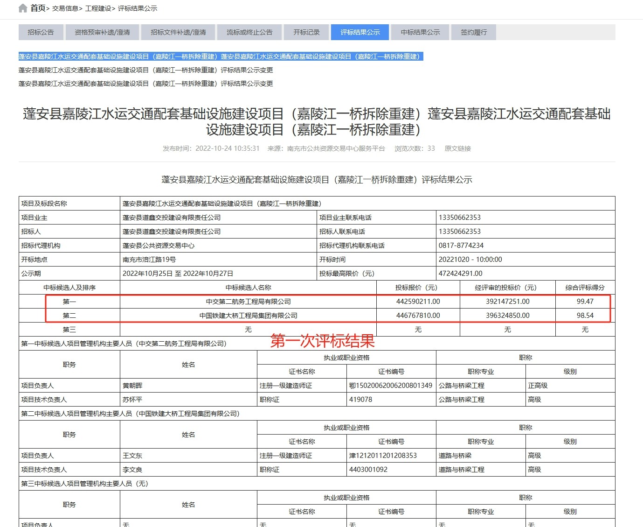Click the evaluated price 396324850.00
This screenshot has height=527, width=643.
pyautogui.click(x=507, y=316)
